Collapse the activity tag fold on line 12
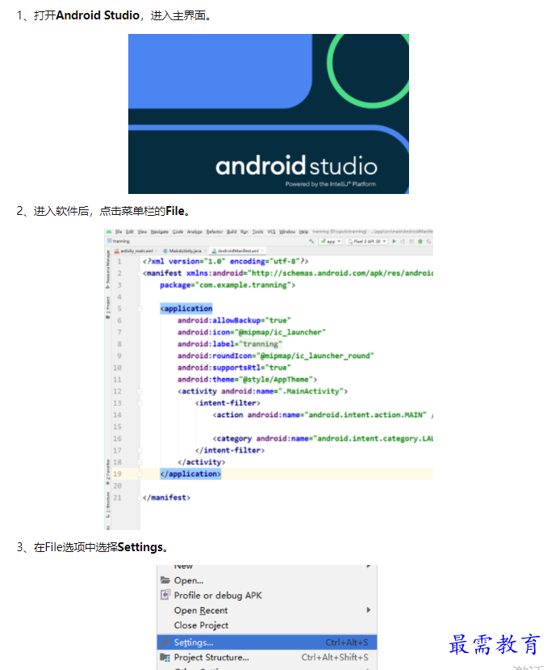This screenshot has height=670, width=547. click(x=140, y=391)
